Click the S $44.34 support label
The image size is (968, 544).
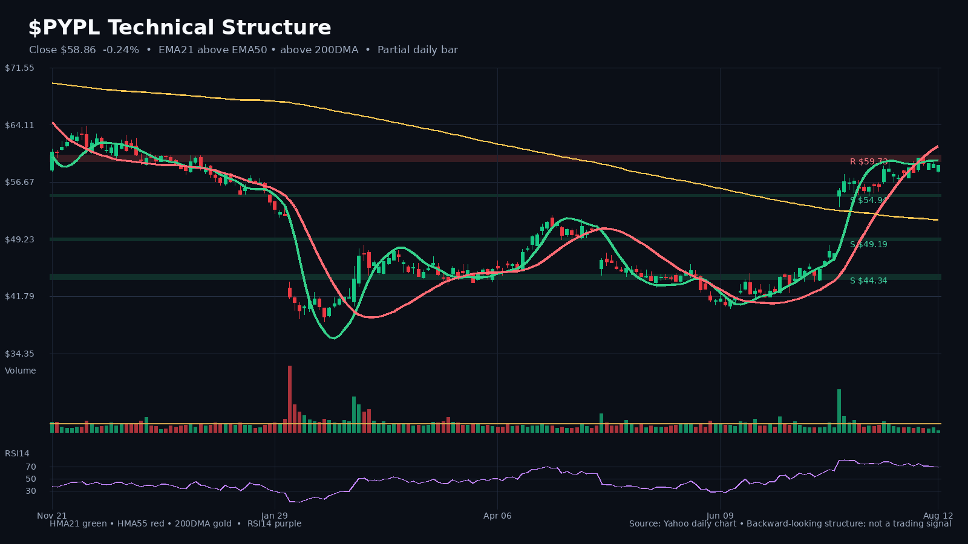[869, 281]
